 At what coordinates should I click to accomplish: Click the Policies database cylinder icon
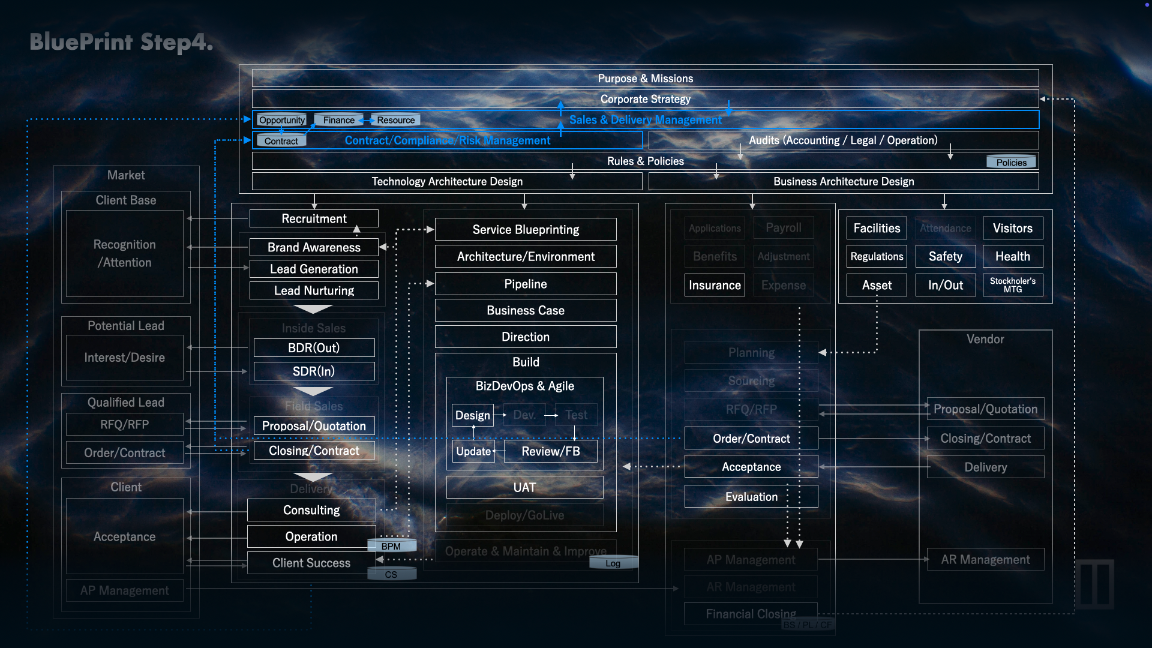tap(1011, 162)
